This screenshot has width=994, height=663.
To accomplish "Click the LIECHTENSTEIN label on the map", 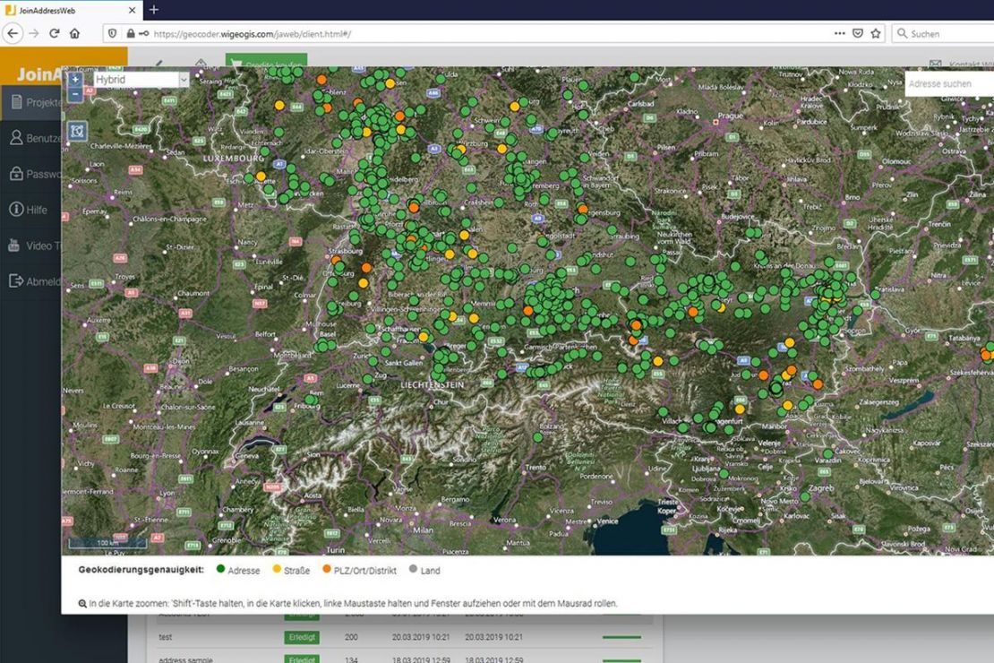I will click(x=432, y=385).
